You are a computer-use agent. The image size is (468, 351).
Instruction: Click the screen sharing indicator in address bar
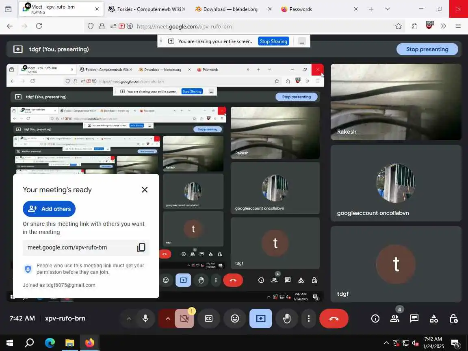(121, 26)
